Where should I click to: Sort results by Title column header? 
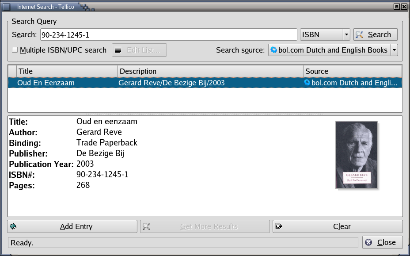(67, 71)
